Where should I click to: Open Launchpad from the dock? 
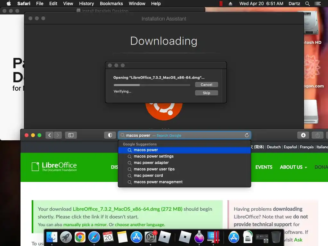point(66,237)
